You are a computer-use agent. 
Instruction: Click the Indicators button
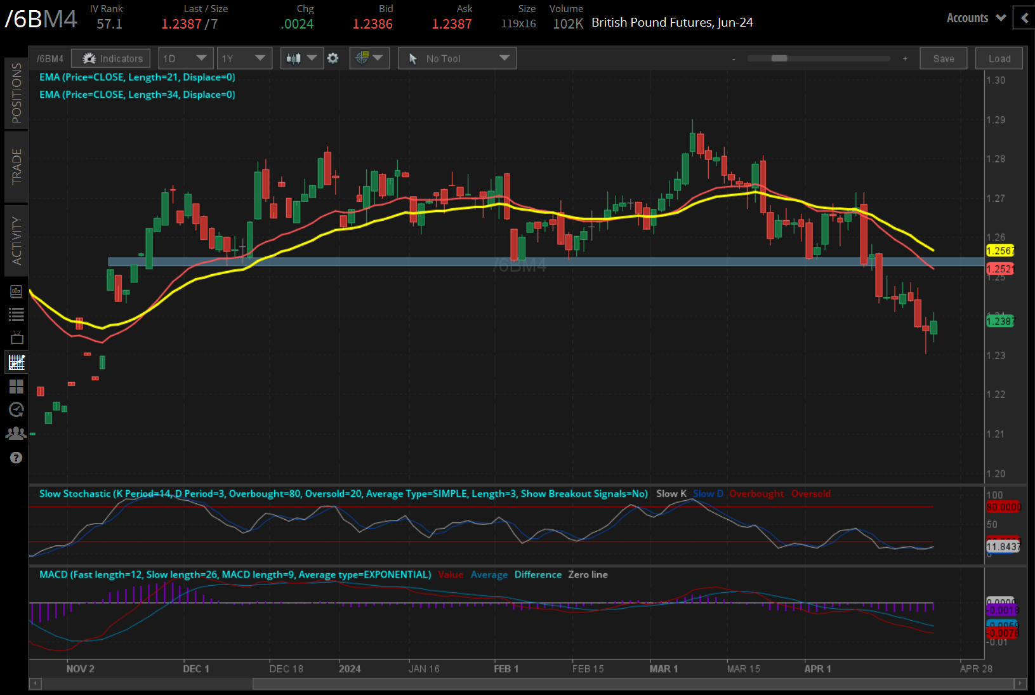coord(111,58)
